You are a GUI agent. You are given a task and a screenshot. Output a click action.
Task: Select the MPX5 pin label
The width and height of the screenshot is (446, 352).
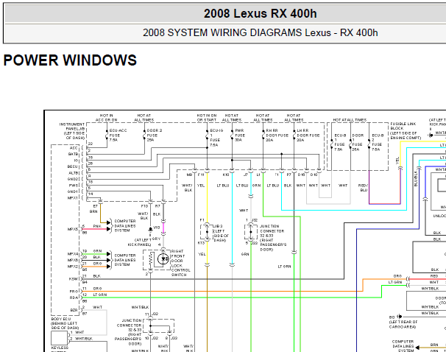73,229
